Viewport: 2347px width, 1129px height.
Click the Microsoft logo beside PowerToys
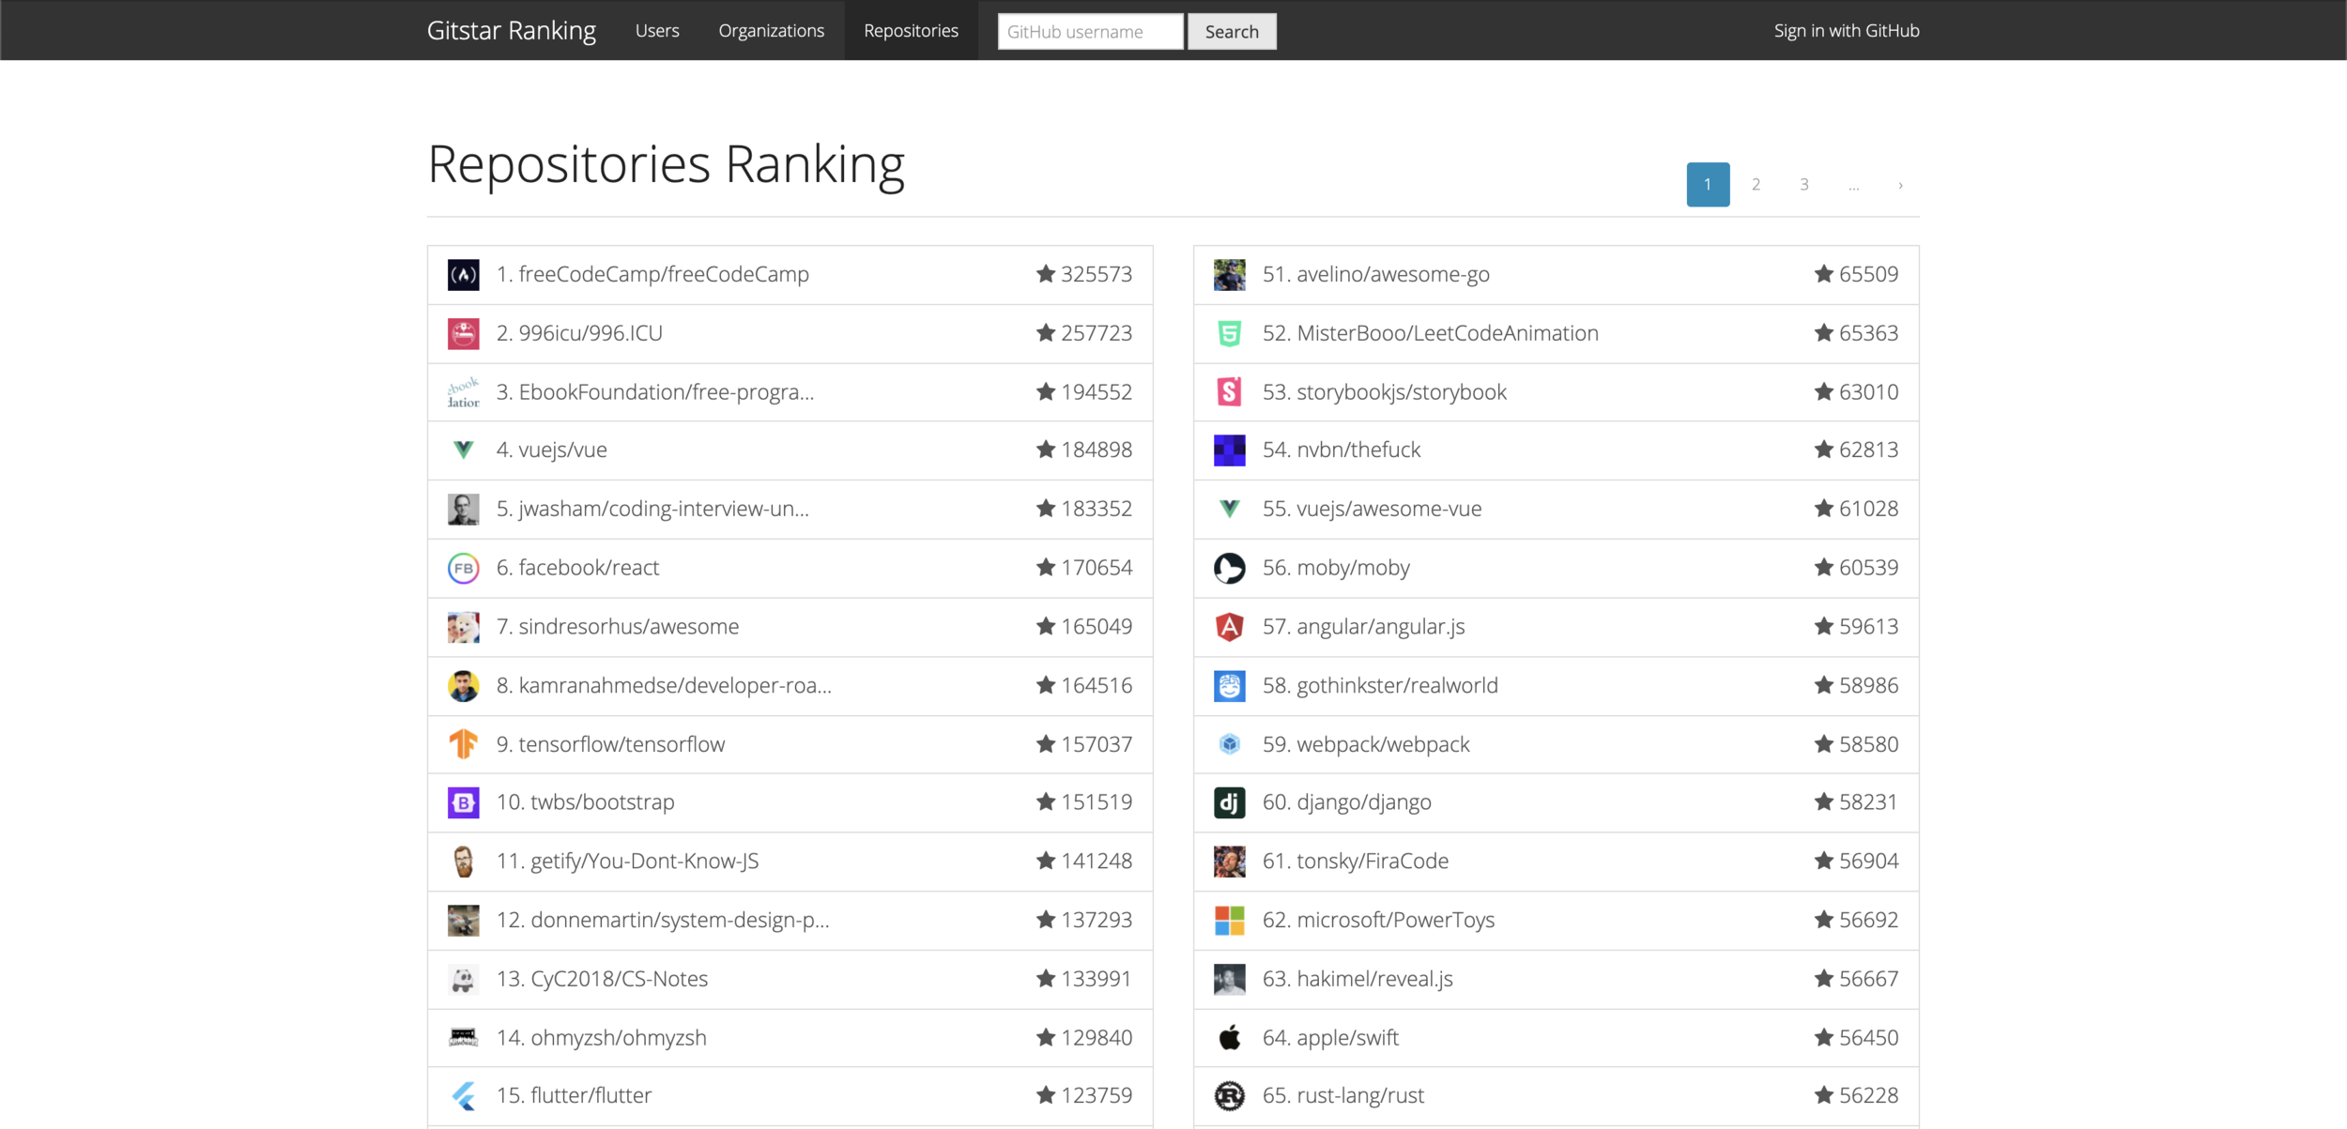click(x=1229, y=921)
